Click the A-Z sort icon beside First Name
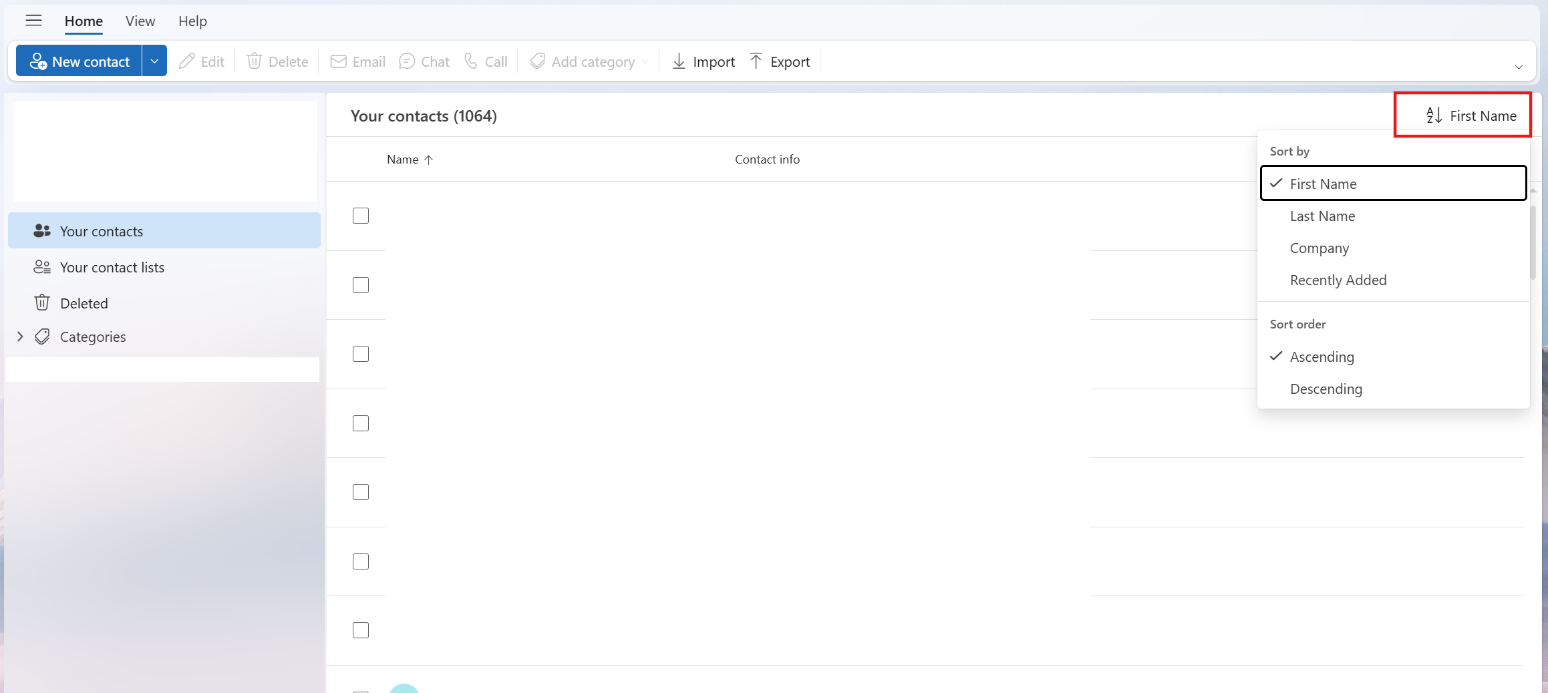The image size is (1548, 693). click(1433, 115)
